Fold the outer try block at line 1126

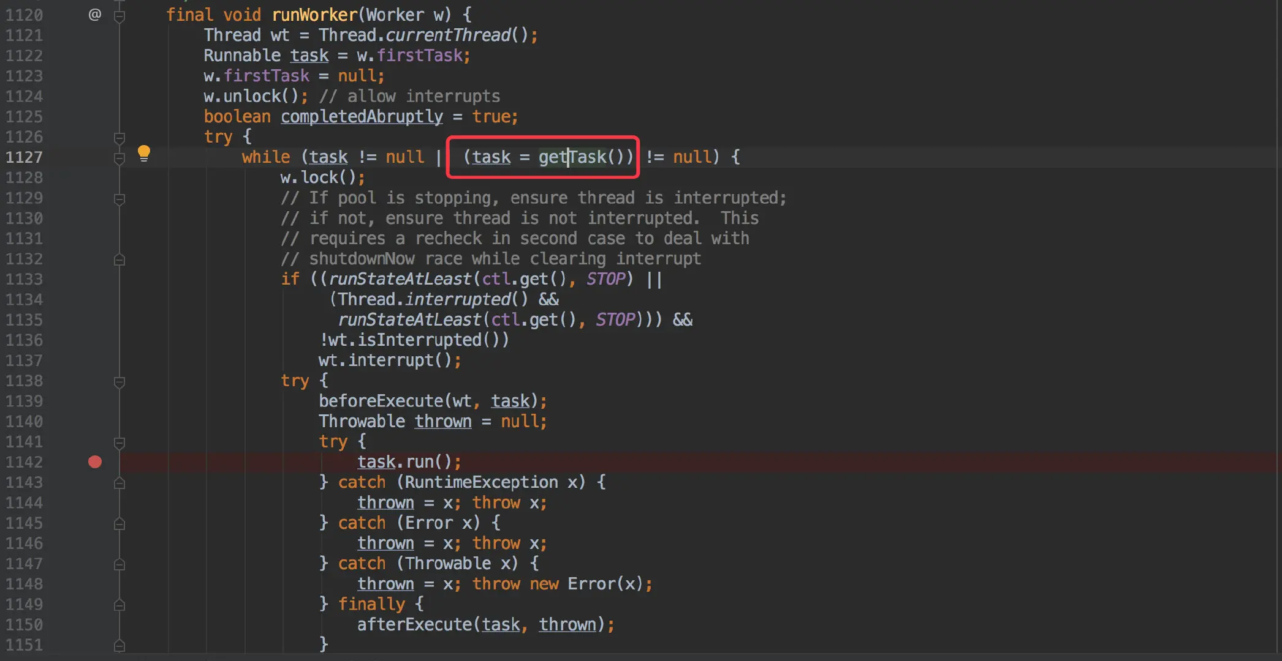pos(119,138)
